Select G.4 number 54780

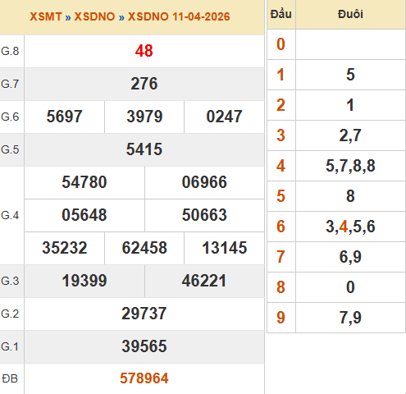84,182
